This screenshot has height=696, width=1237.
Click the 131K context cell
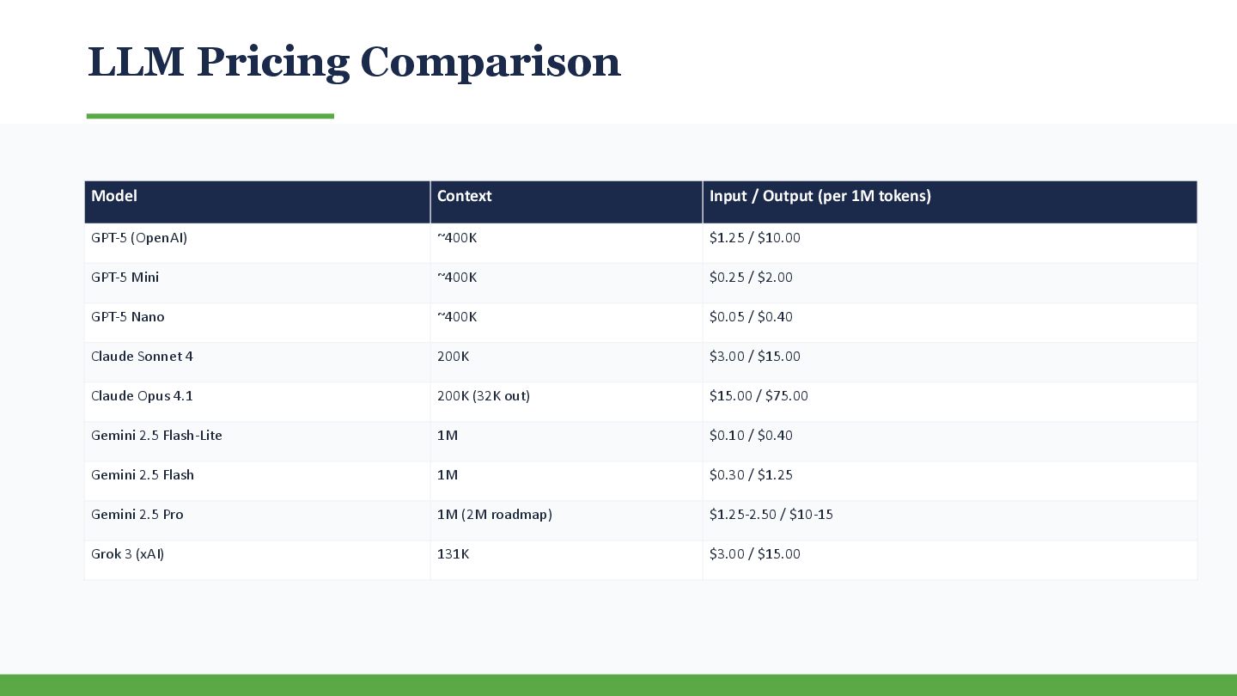[566, 559]
